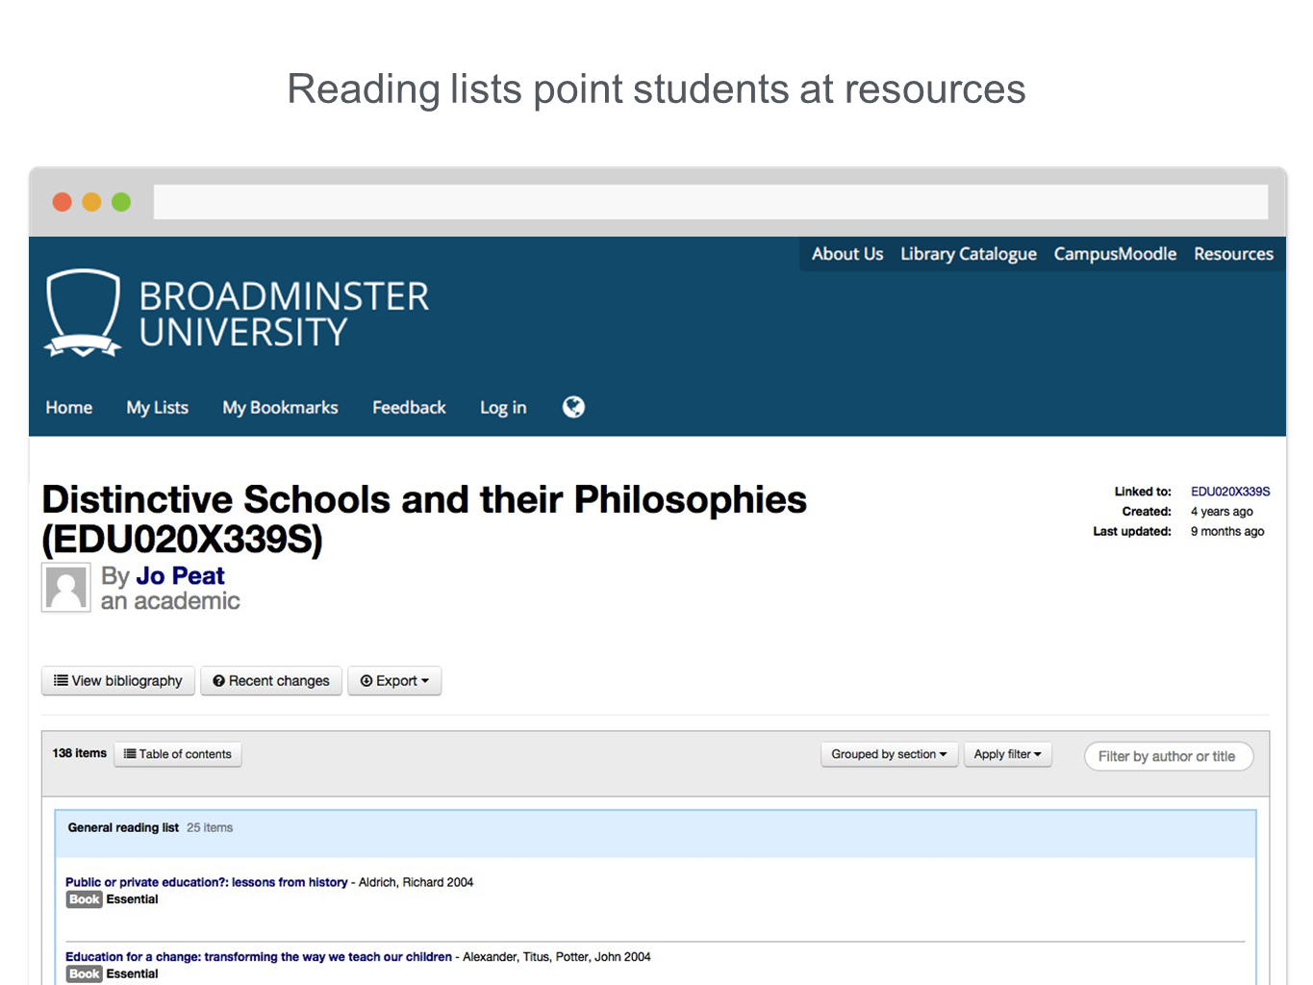Expand the Export dropdown

pos(394,681)
